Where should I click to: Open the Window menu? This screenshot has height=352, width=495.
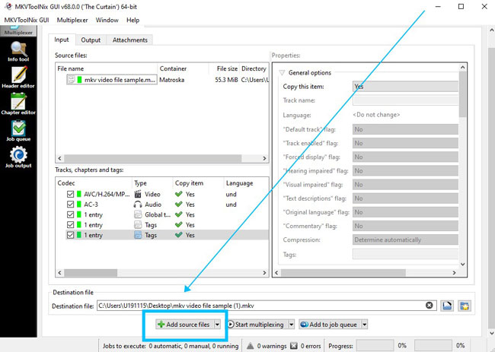[x=107, y=20]
